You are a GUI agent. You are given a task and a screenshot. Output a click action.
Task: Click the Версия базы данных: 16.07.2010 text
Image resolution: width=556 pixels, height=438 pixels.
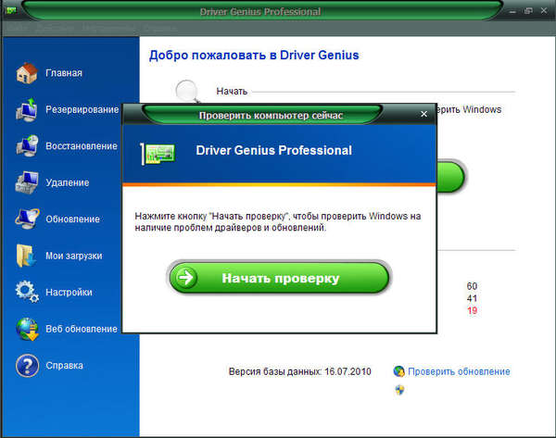tap(299, 371)
